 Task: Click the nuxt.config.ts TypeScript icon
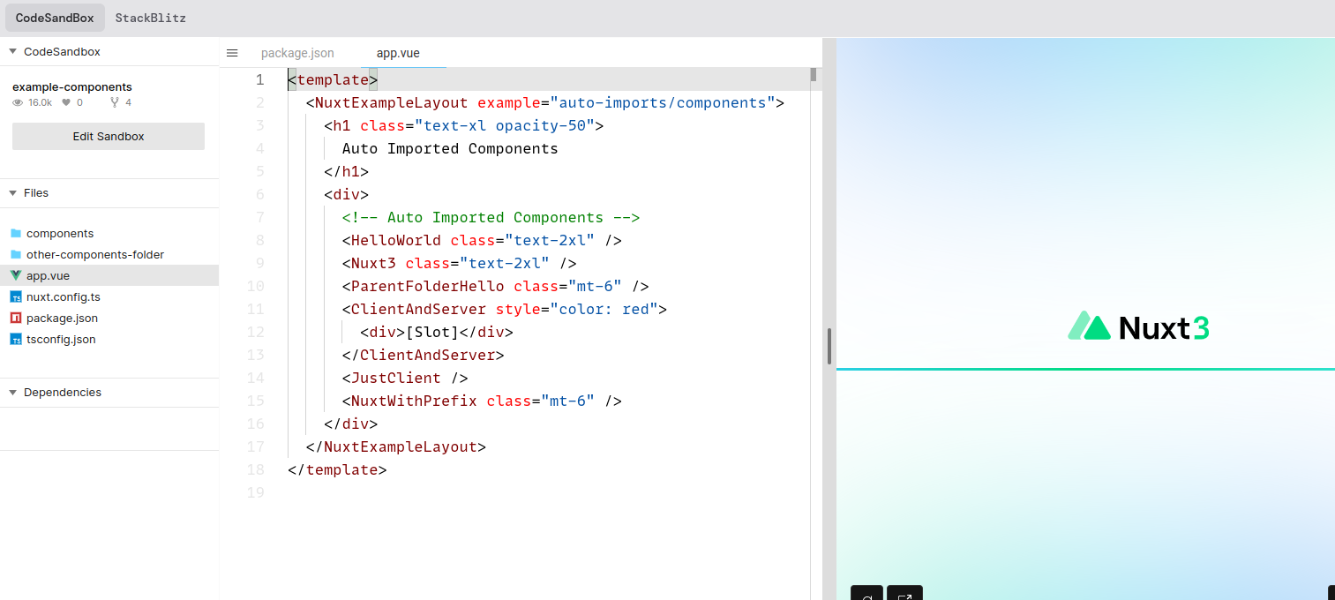click(x=16, y=296)
